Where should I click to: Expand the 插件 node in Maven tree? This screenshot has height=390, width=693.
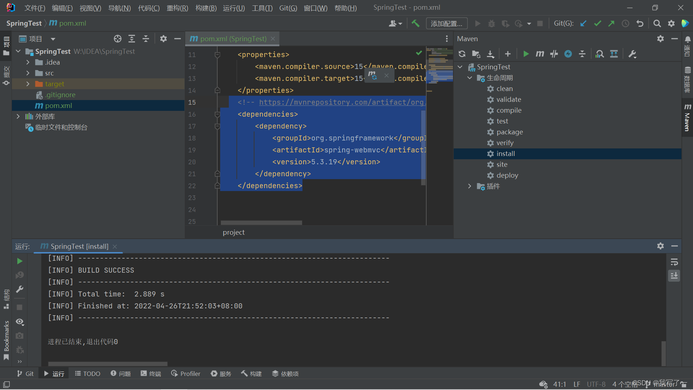[469, 186]
